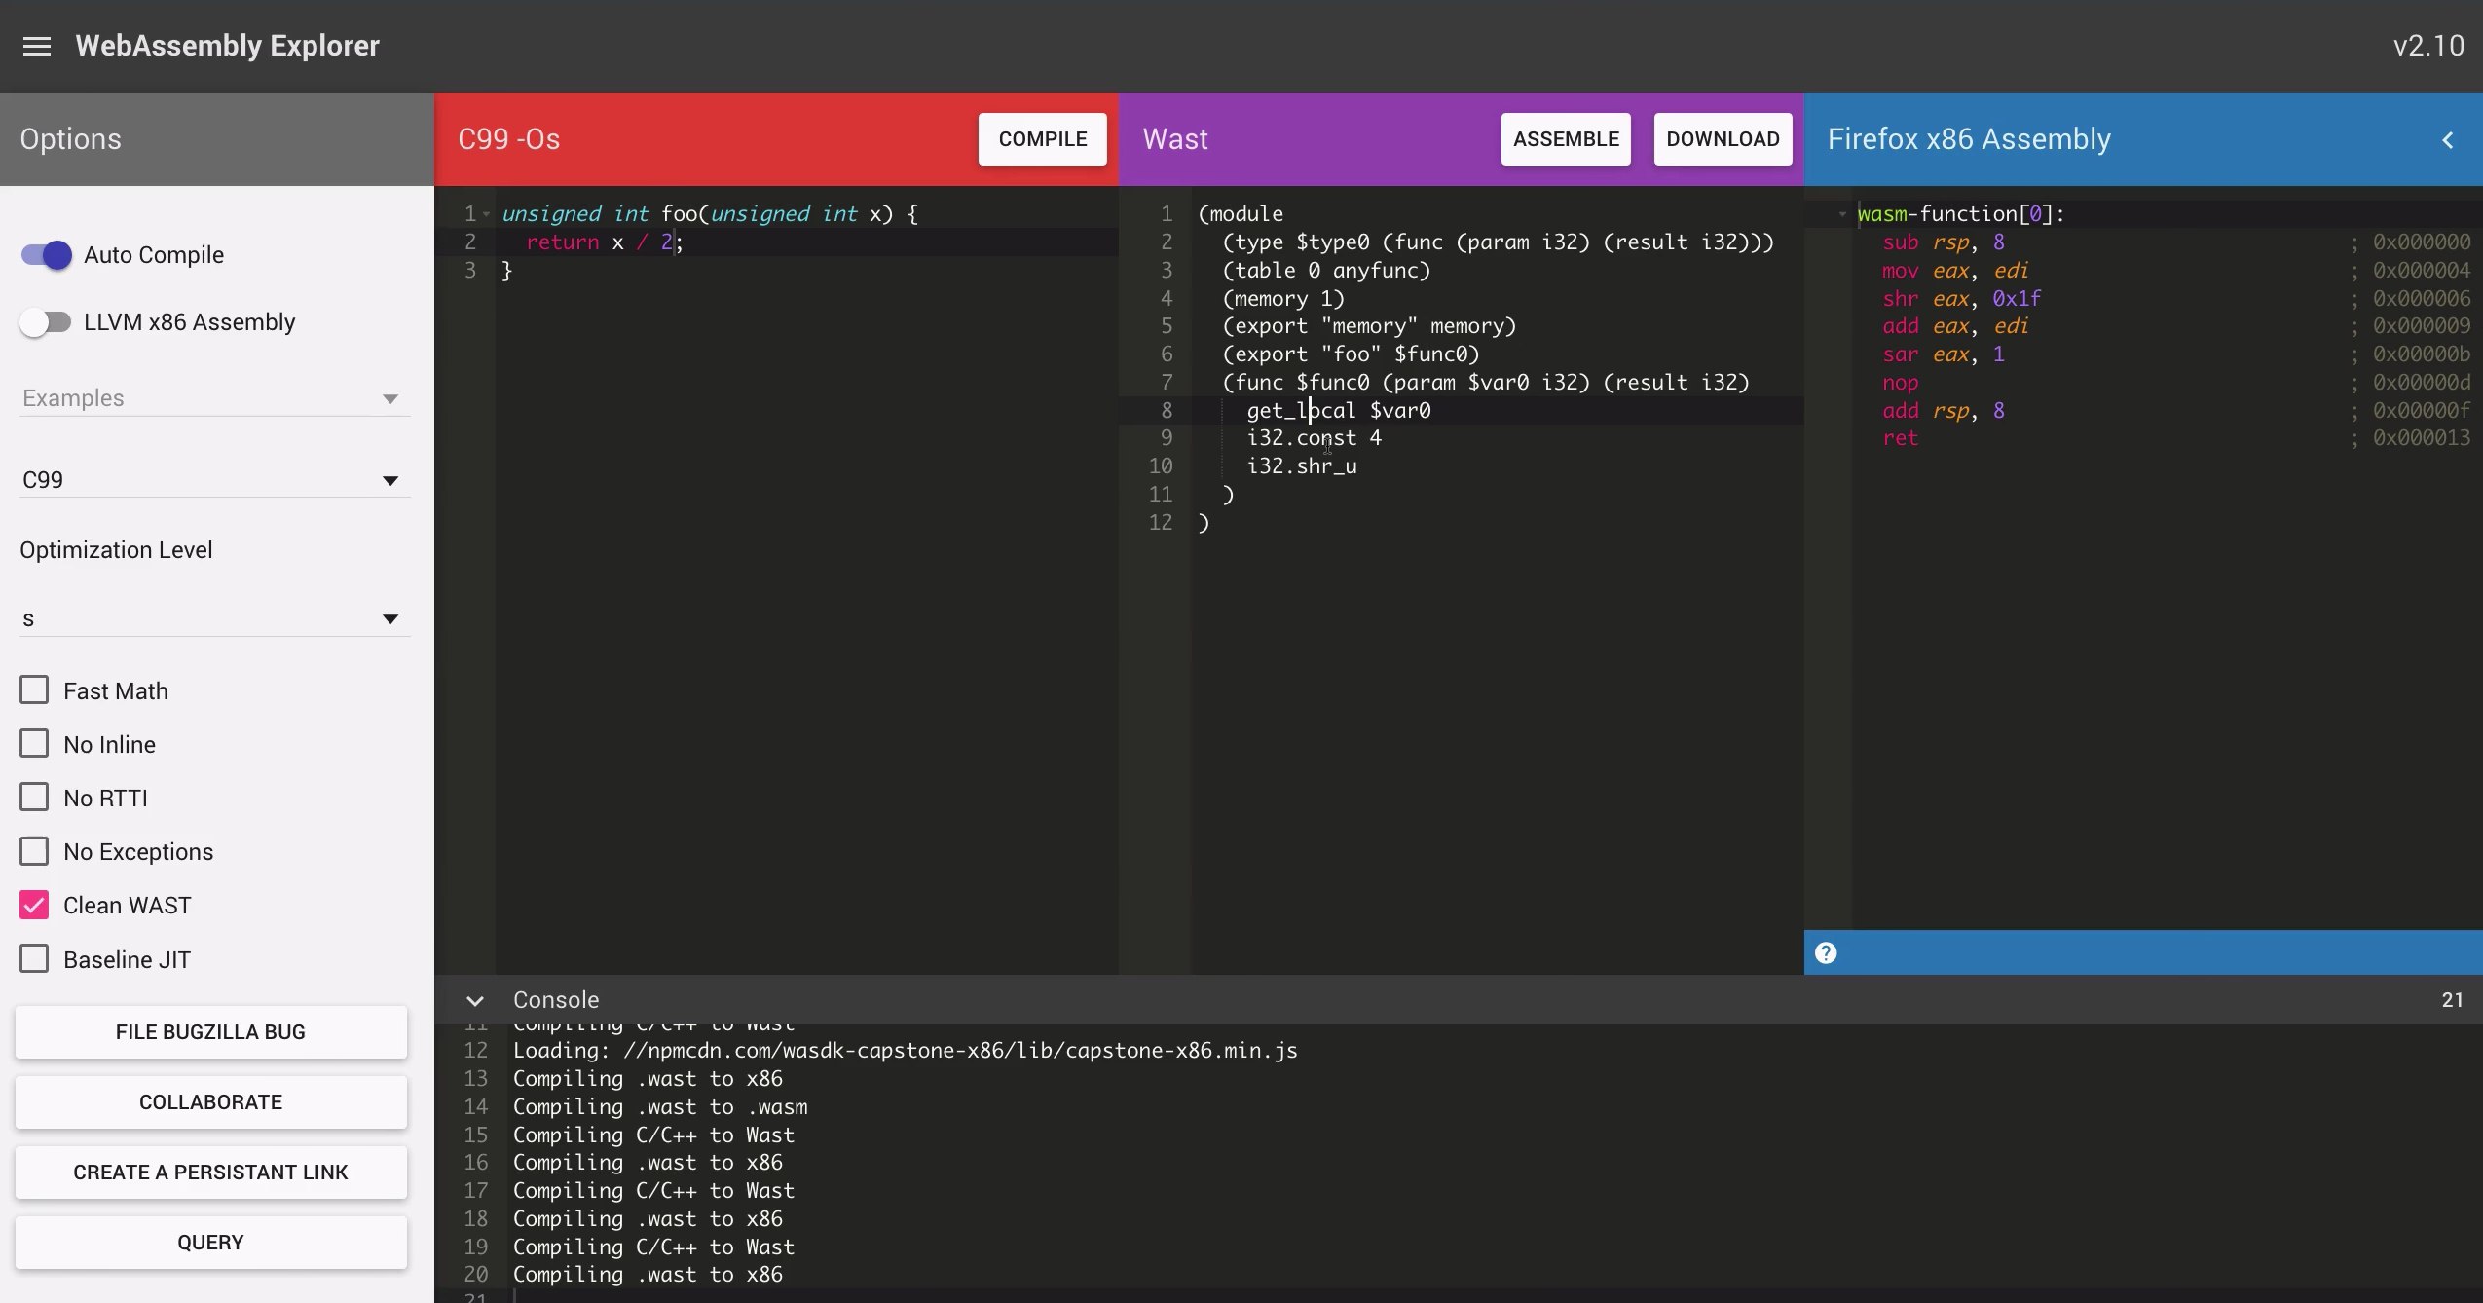This screenshot has height=1303, width=2483.
Task: Fold wasm-function[0] assembly block
Action: (x=1842, y=213)
